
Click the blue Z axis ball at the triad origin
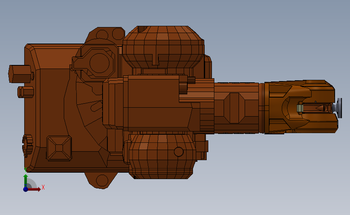pyautogui.click(x=25, y=189)
